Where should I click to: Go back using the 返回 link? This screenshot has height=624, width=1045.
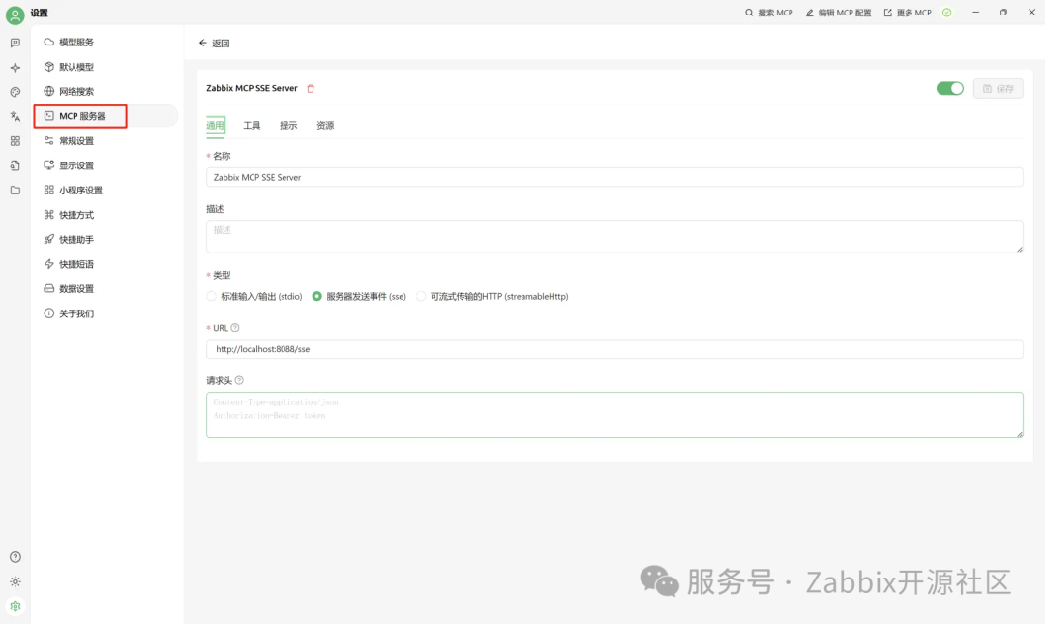point(214,44)
